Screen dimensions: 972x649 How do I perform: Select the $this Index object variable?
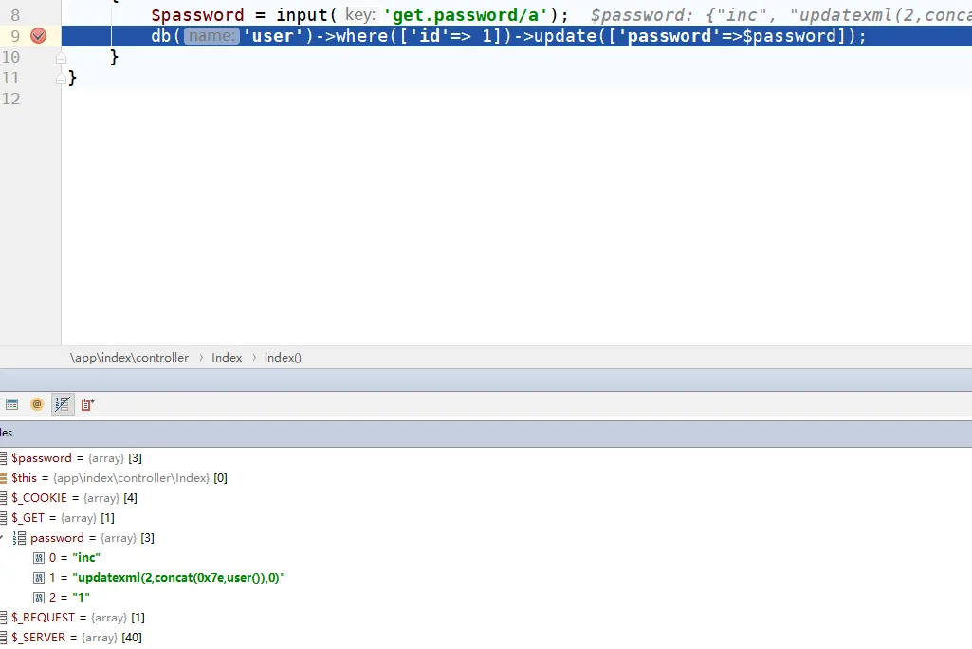119,478
